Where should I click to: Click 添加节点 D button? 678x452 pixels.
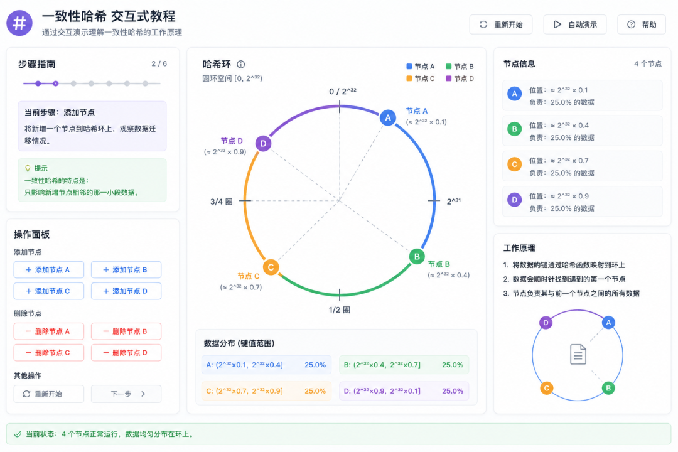pos(126,291)
